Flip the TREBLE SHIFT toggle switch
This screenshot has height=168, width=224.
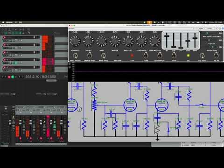[89, 55]
